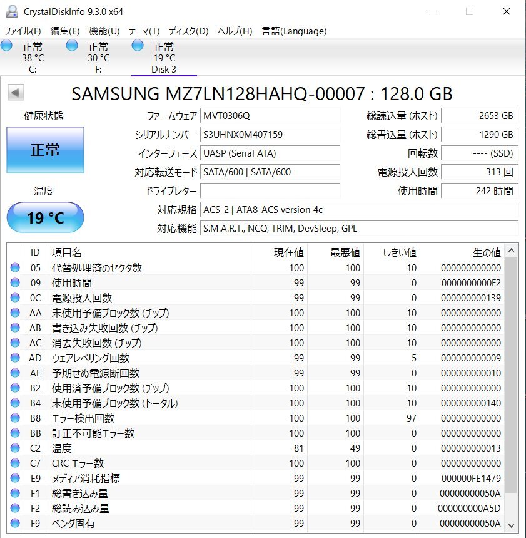Click the status icon for attribute C2
Screen dimensions: 526x538
click(x=15, y=448)
